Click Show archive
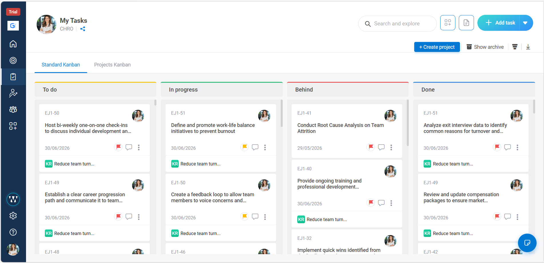 485,47
